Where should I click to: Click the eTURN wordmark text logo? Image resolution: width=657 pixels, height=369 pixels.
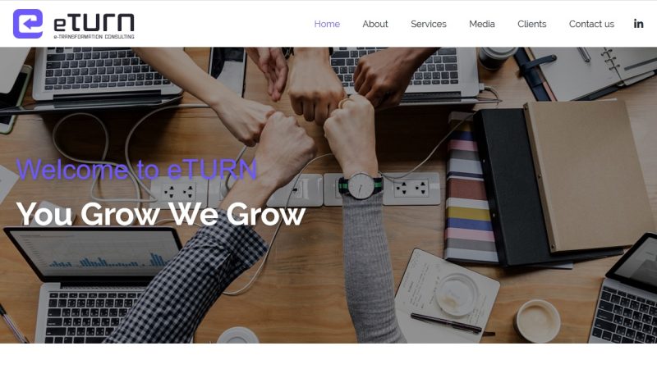(94, 23)
